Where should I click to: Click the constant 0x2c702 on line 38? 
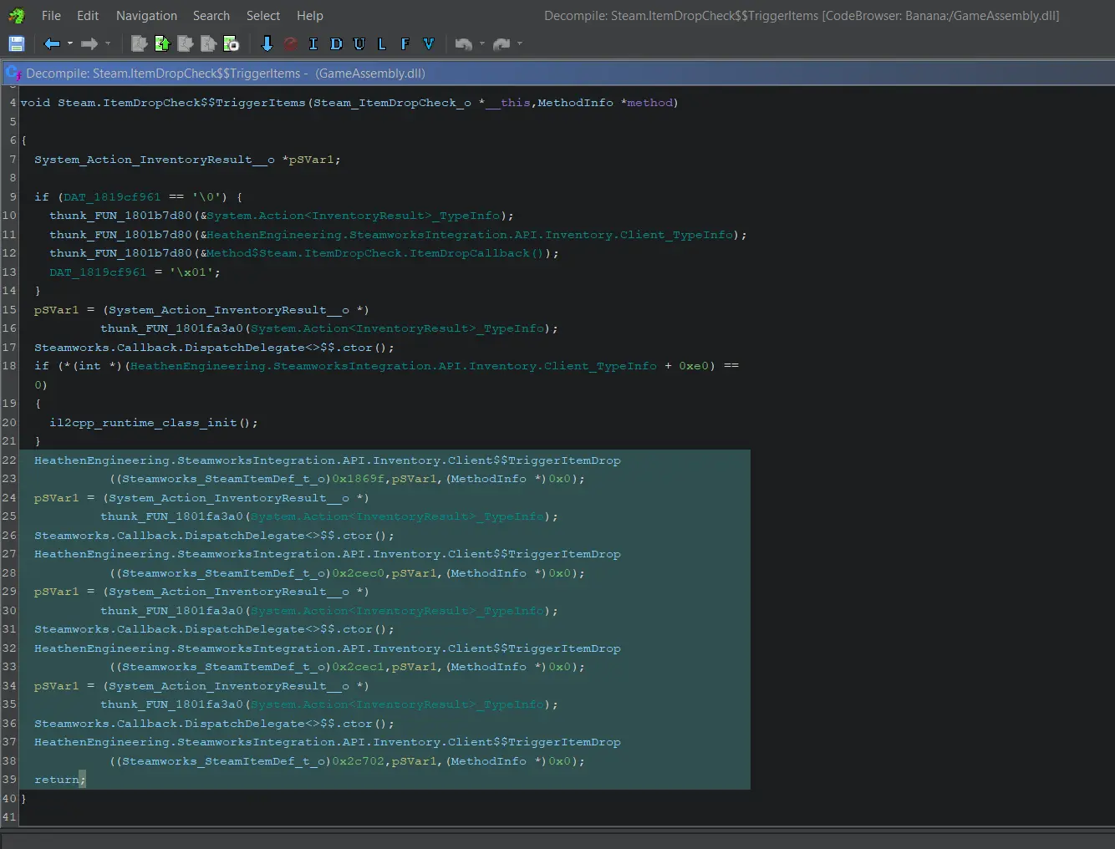[359, 761]
